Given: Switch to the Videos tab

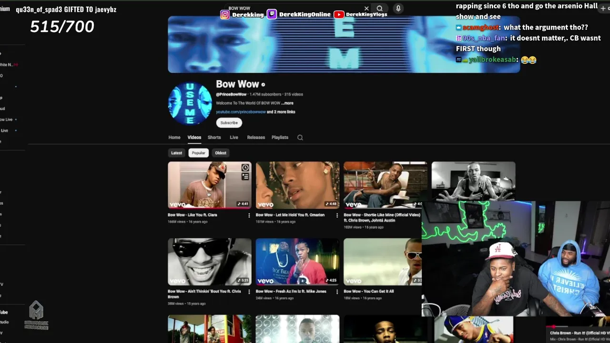Looking at the screenshot, I should tap(194, 137).
